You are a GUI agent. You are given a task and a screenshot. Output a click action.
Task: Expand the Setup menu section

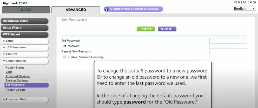(24, 41)
